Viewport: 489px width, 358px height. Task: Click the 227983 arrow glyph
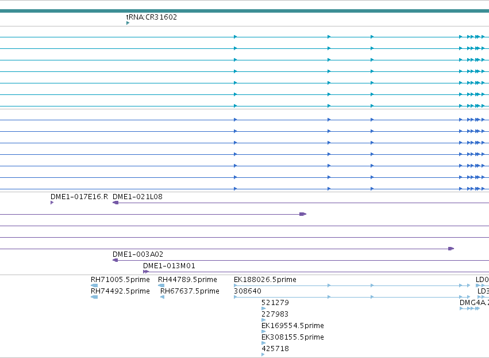click(x=264, y=320)
